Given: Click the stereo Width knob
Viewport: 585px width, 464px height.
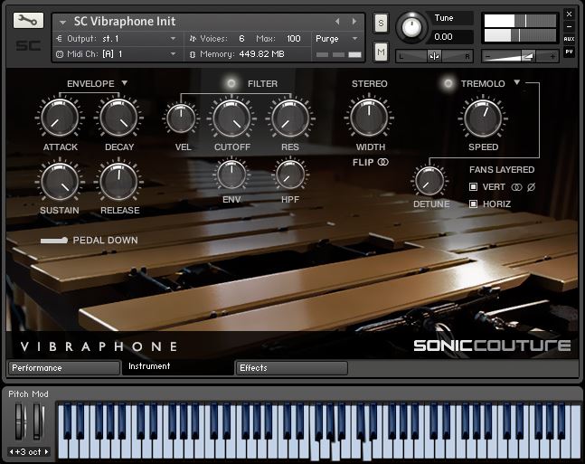Looking at the screenshot, I should (369, 118).
